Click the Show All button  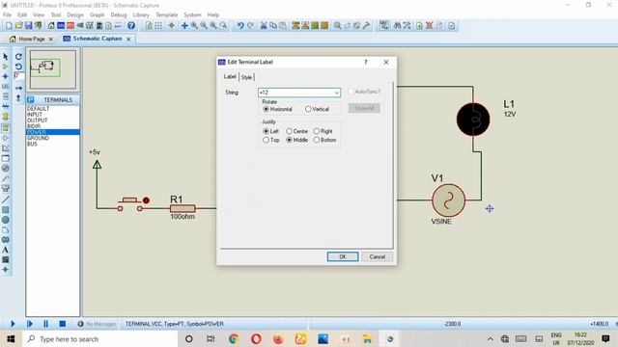(x=364, y=108)
